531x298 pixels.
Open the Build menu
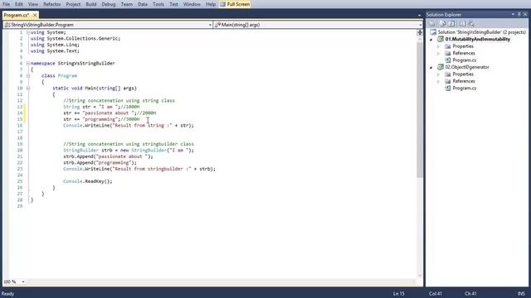91,4
